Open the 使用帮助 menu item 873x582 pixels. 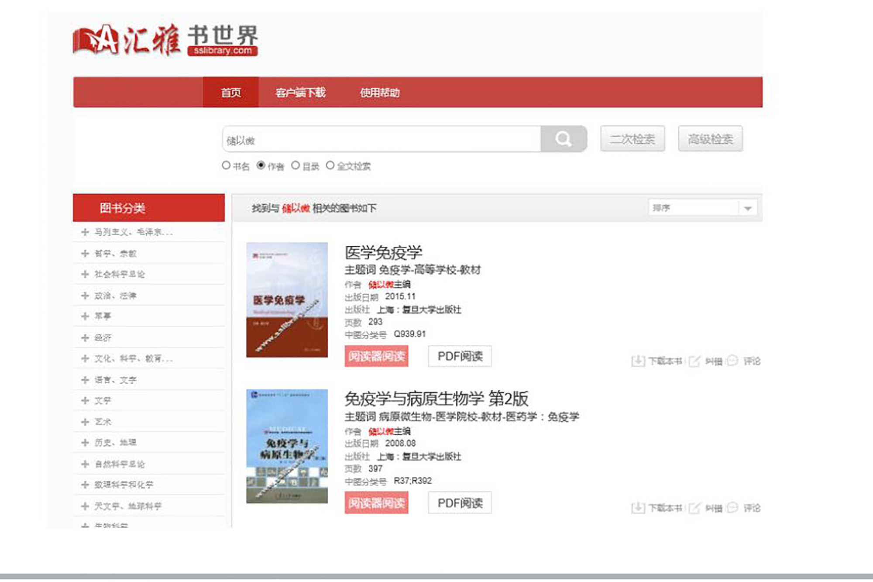[x=379, y=93]
